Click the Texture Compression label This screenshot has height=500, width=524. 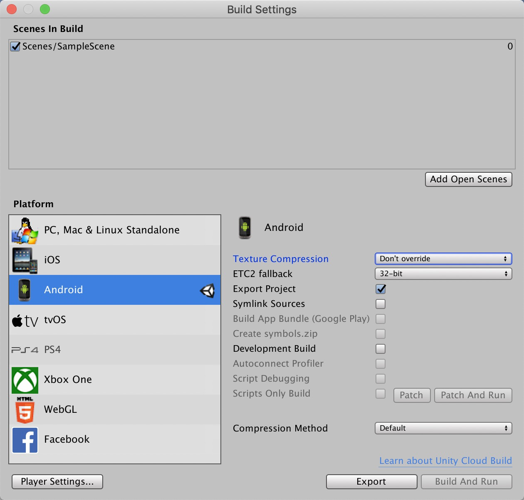pyautogui.click(x=281, y=259)
